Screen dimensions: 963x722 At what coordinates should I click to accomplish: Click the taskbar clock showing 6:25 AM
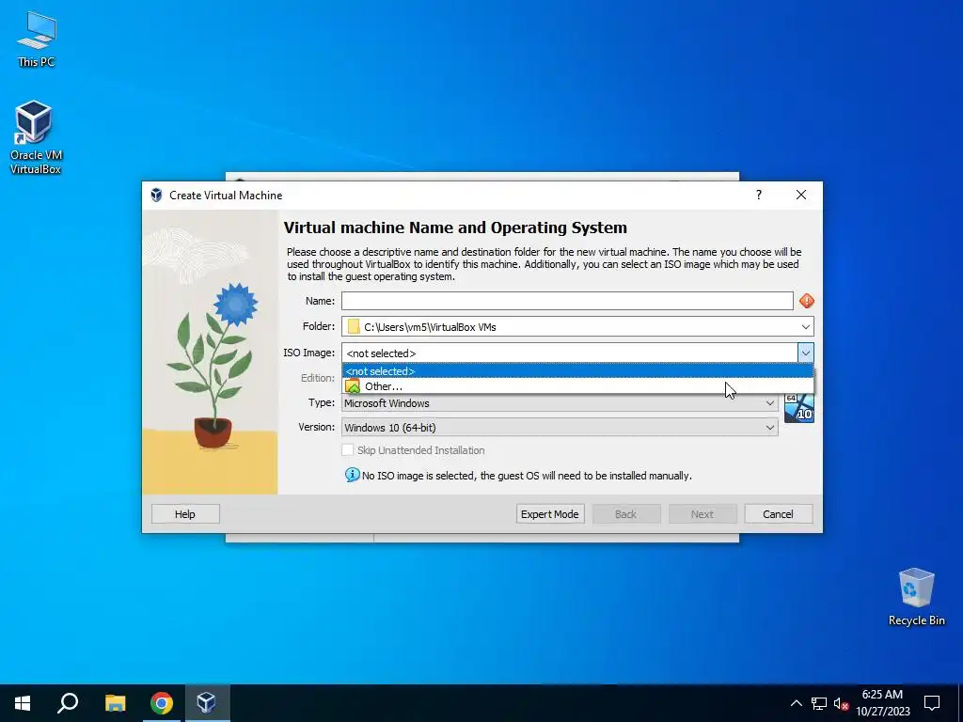point(882,703)
